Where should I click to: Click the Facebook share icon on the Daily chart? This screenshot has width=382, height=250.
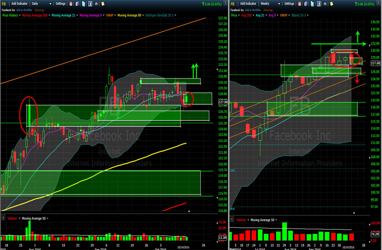click(x=90, y=4)
